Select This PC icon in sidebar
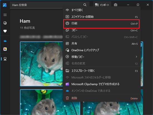The width and height of the screenshot is (153, 115). 5,59
